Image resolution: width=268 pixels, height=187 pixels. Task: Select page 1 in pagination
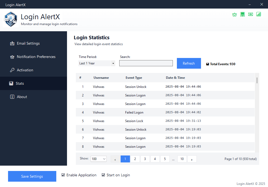[125, 159]
